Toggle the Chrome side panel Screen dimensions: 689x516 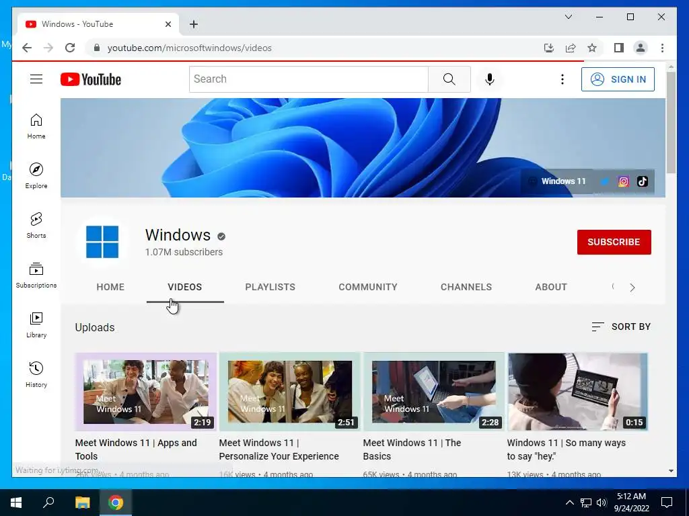(x=619, y=48)
